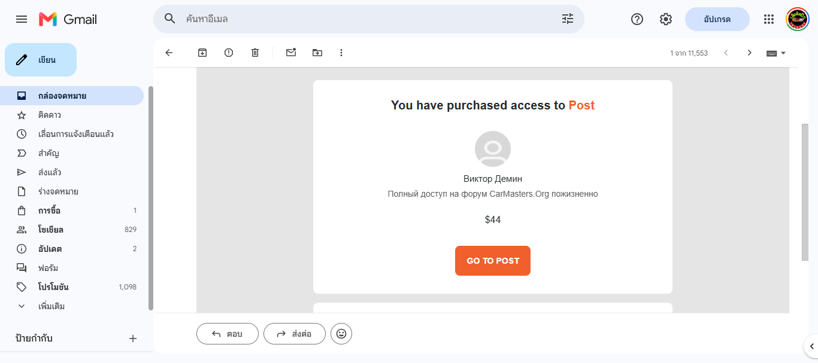
Task: Show search filter options
Action: click(x=568, y=19)
